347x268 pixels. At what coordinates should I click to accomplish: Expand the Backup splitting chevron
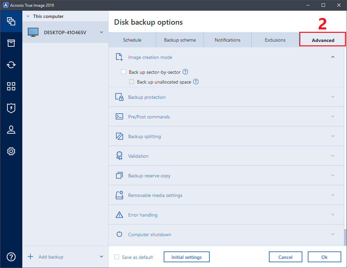click(332, 136)
